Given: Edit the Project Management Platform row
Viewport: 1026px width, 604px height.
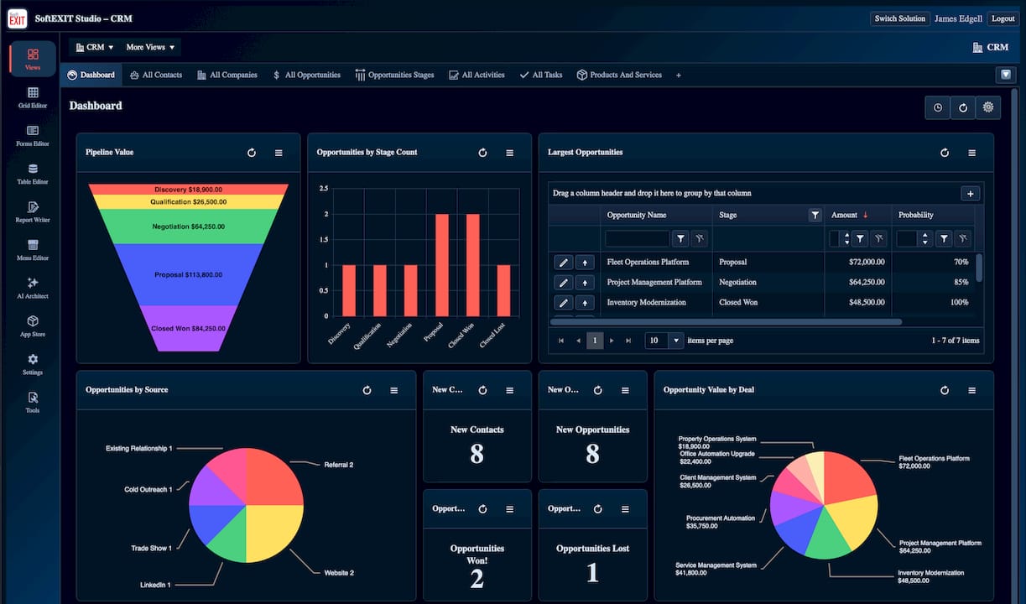Looking at the screenshot, I should (564, 283).
